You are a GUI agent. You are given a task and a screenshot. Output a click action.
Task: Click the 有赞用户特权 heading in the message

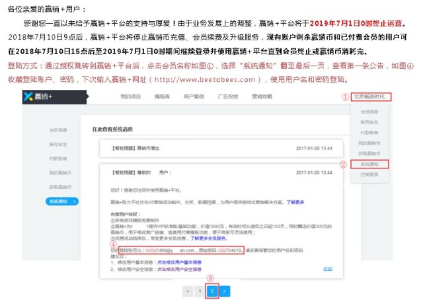[x=126, y=214]
